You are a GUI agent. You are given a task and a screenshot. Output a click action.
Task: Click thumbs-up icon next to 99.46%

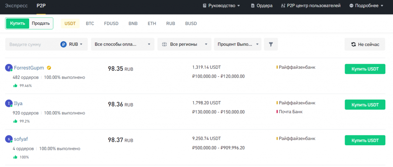click(15, 86)
